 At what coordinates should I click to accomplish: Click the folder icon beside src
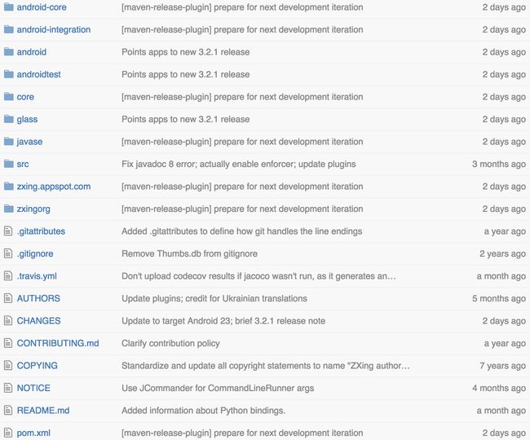[8, 164]
